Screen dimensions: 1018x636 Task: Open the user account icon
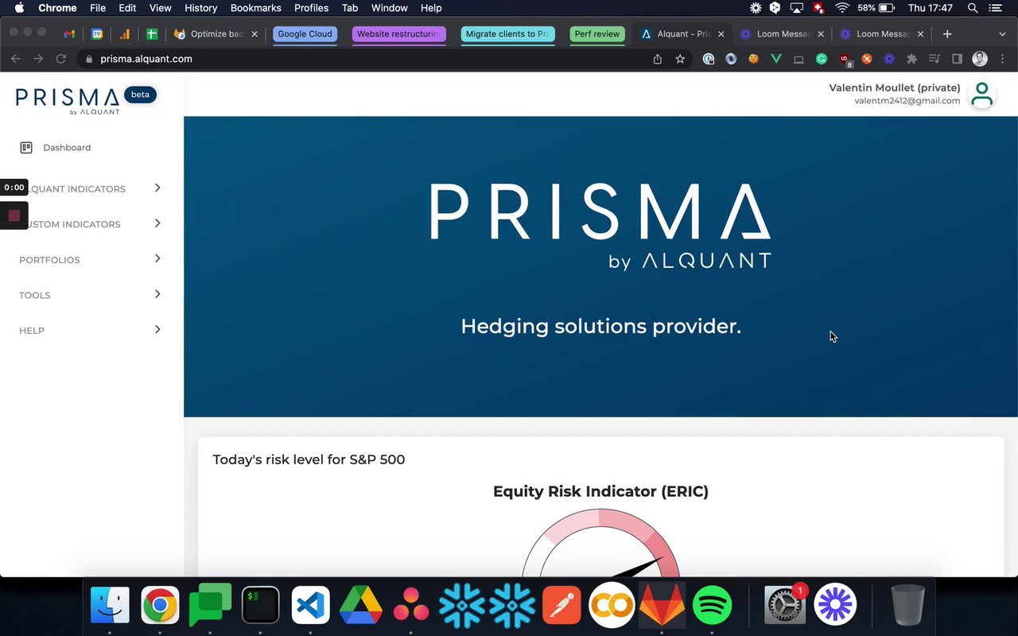[982, 95]
